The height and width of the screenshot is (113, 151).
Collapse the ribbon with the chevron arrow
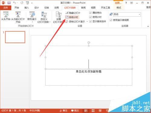tap(148, 26)
